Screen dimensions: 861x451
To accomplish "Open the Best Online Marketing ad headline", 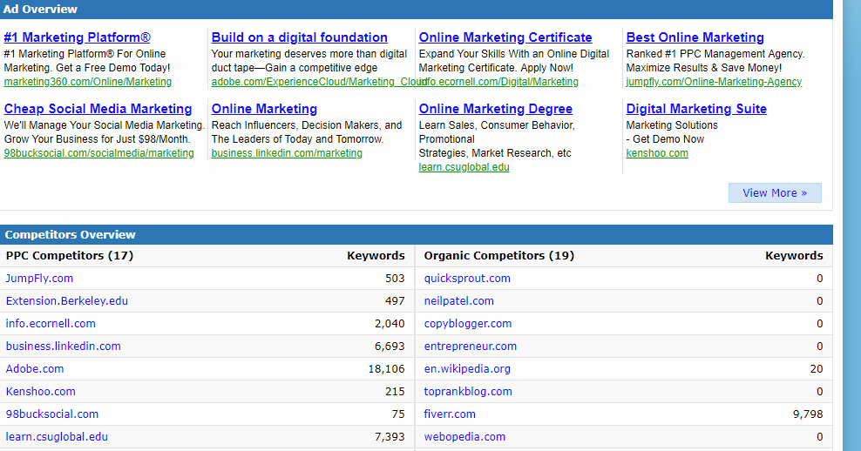I will point(695,37).
